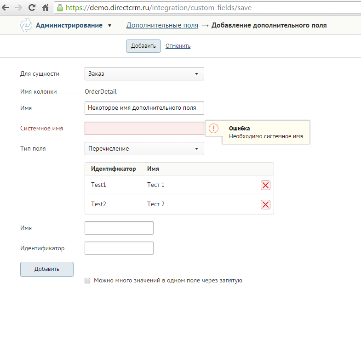Click the Отменить link
Image resolution: width=361 pixels, height=360 pixels.
click(x=178, y=46)
